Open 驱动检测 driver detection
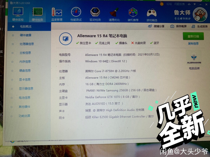 tap(95, 14)
